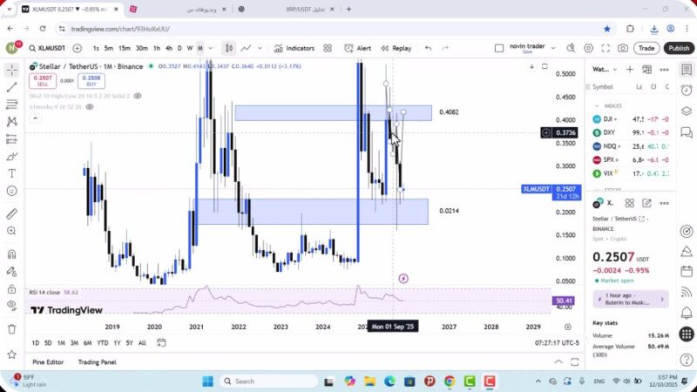Viewport: 697px width, 392px height.
Task: Collapse the indicator legend chevron
Action: pos(34,118)
